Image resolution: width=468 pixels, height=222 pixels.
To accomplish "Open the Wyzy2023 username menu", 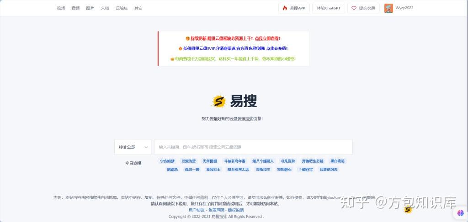I will (x=404, y=8).
